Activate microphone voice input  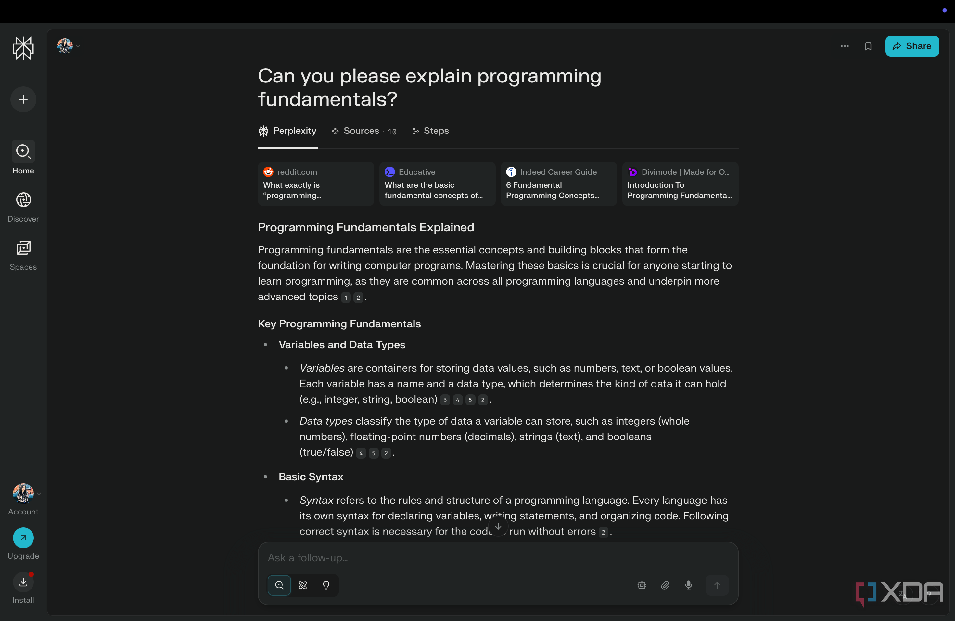click(x=689, y=585)
